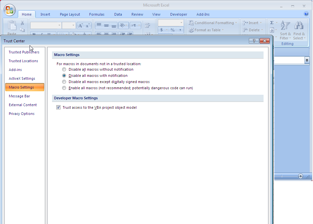Click the Paste clipboard icon
Image resolution: width=313 pixels, height=224 pixels.
pyautogui.click(x=12, y=26)
